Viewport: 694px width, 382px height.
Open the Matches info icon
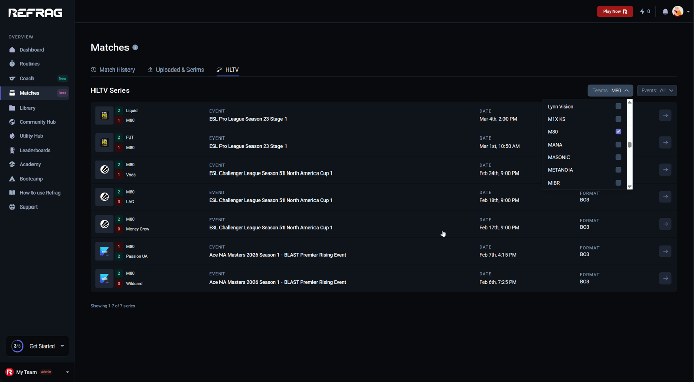(x=135, y=47)
